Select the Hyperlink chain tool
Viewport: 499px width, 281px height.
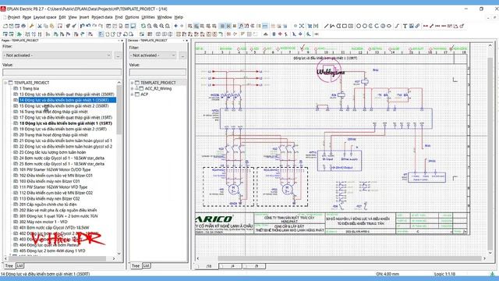pyautogui.click(x=417, y=26)
